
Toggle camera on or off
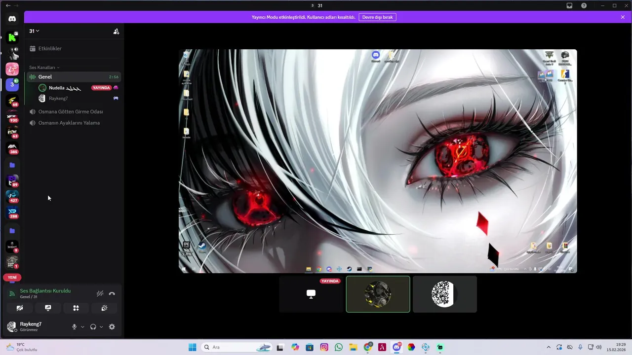click(x=20, y=308)
